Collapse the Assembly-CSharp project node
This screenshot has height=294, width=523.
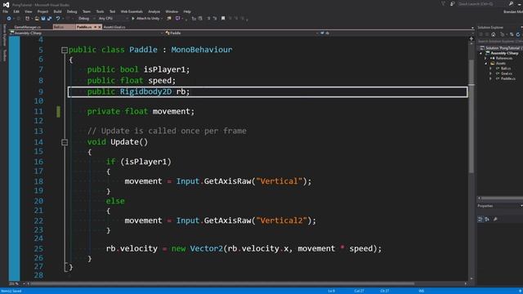tap(481, 53)
